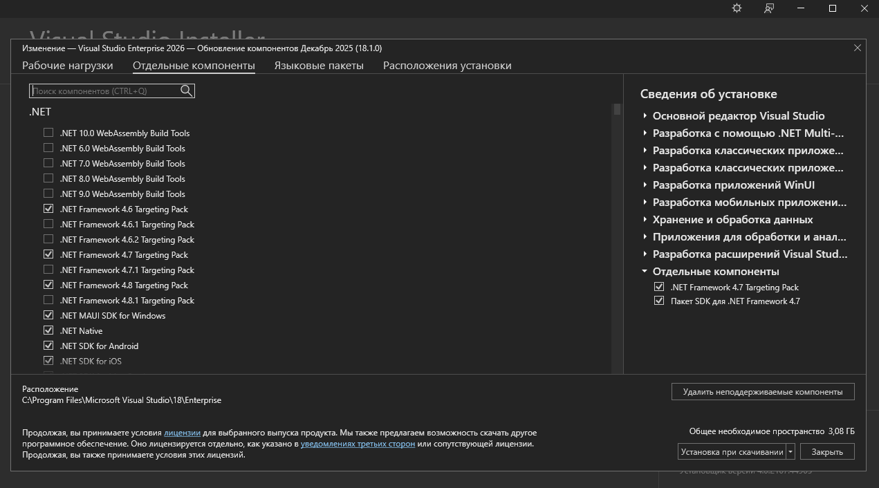
Task: Enable .NET 10.0 WebAssembly Build Tools
Action: 48,133
